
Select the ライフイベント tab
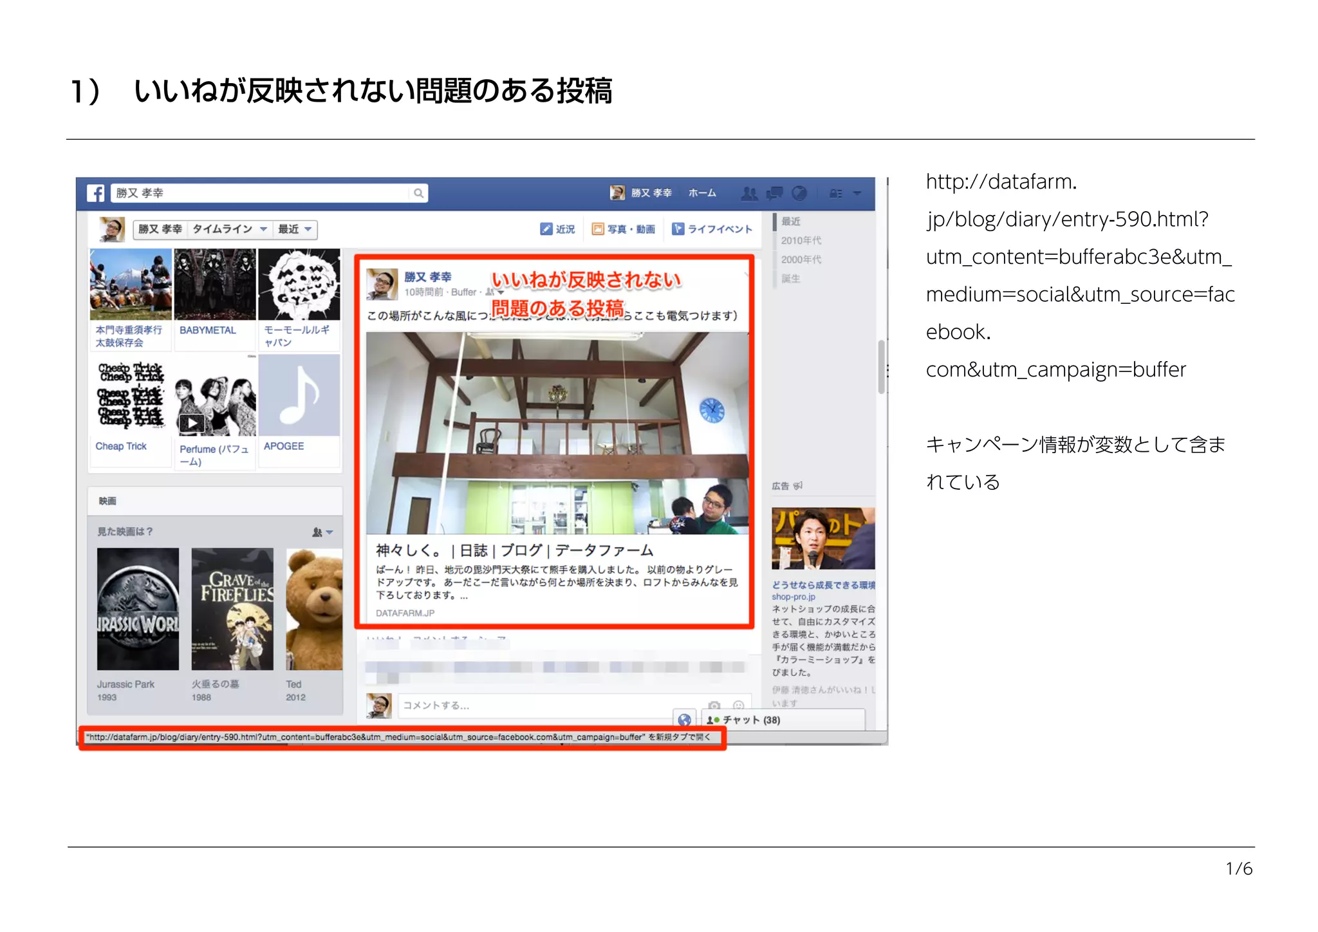tap(712, 229)
